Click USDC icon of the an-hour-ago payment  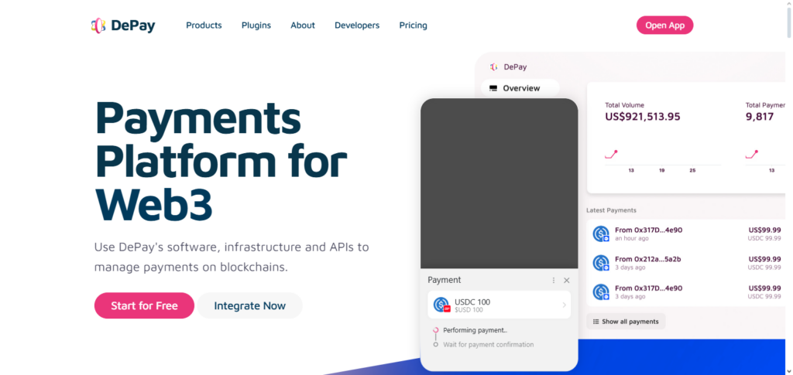601,234
